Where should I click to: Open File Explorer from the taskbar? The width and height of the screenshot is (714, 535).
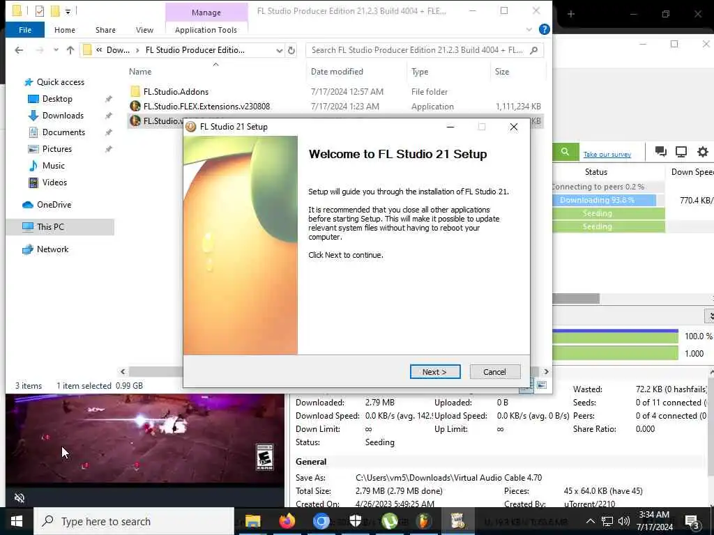coord(252,521)
